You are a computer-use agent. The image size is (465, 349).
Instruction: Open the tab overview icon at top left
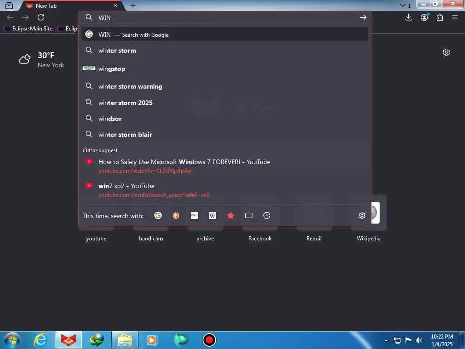tap(9, 5)
